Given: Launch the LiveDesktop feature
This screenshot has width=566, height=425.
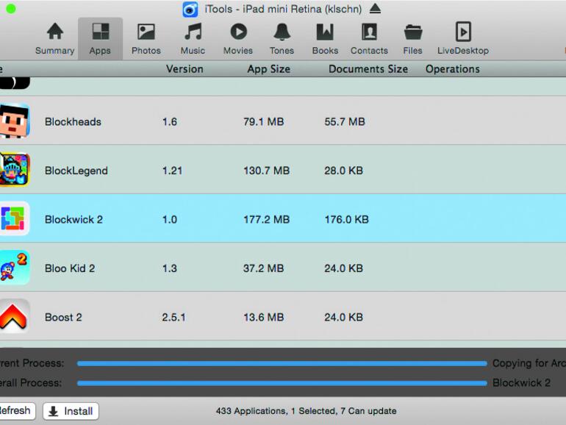Looking at the screenshot, I should point(463,39).
